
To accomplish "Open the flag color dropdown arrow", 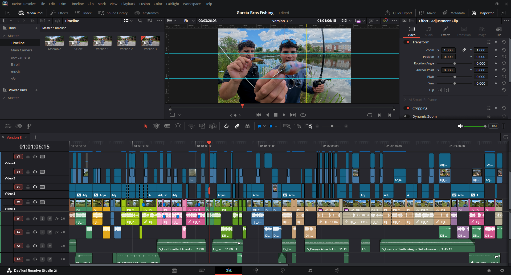I will (x=264, y=126).
